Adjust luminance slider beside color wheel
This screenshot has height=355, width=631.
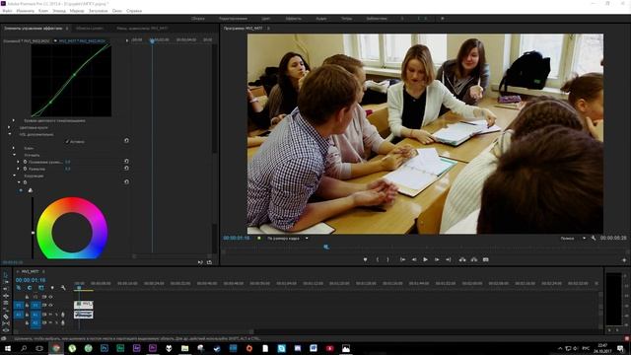33,233
